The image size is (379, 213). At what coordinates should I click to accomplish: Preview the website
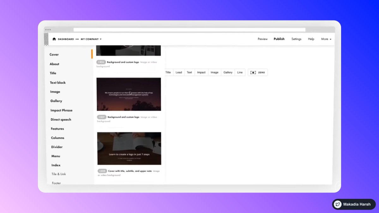[x=262, y=39]
